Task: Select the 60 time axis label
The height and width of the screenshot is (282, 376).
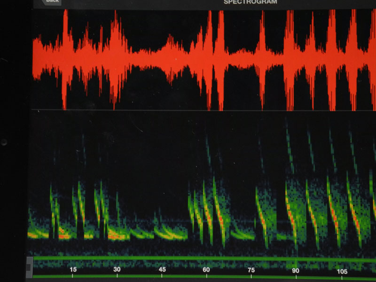Action: [206, 270]
